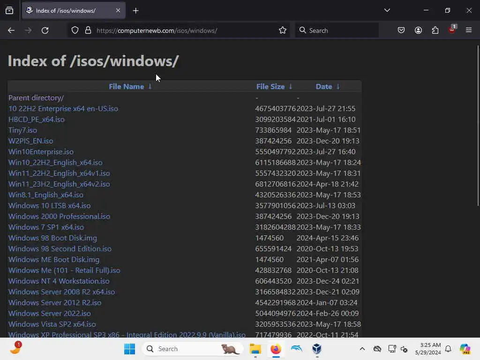The image size is (480, 360).
Task: Open Tiny7.iso link
Action: [22, 130]
